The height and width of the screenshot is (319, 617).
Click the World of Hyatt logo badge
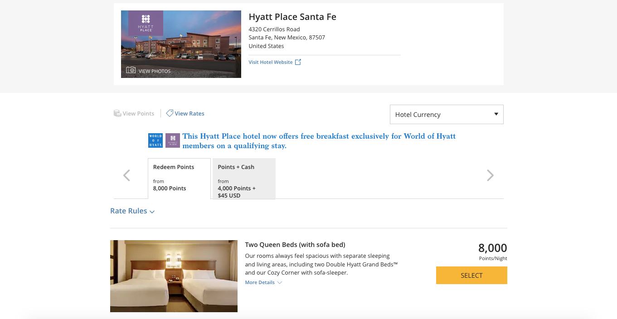155,140
